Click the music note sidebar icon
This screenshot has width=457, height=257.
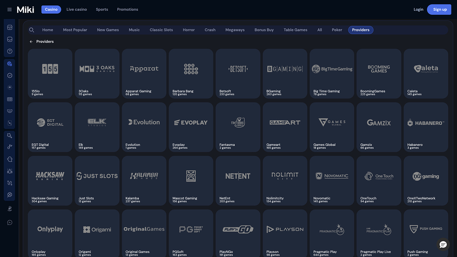(10, 147)
